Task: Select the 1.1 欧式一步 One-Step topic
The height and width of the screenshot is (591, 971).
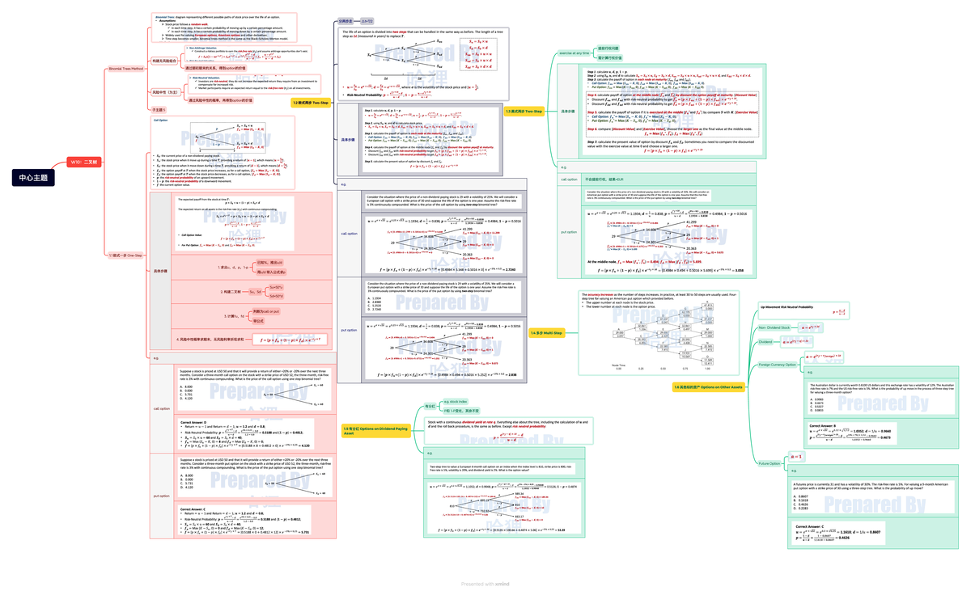Action: click(x=126, y=255)
